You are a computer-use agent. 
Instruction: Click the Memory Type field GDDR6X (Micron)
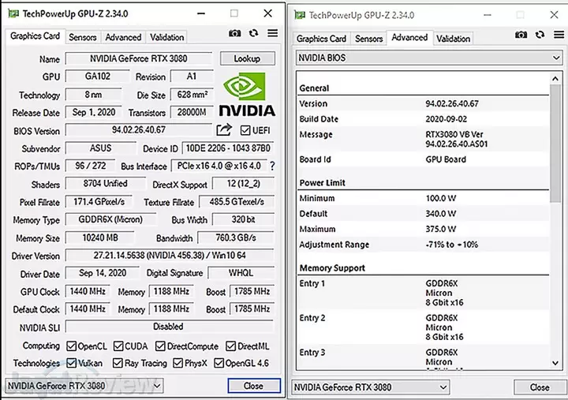click(110, 219)
